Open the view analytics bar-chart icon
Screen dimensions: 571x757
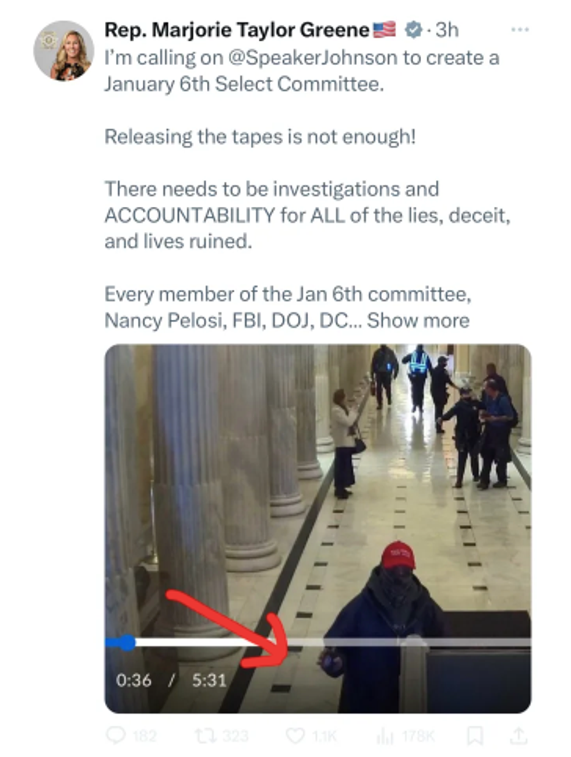point(385,736)
